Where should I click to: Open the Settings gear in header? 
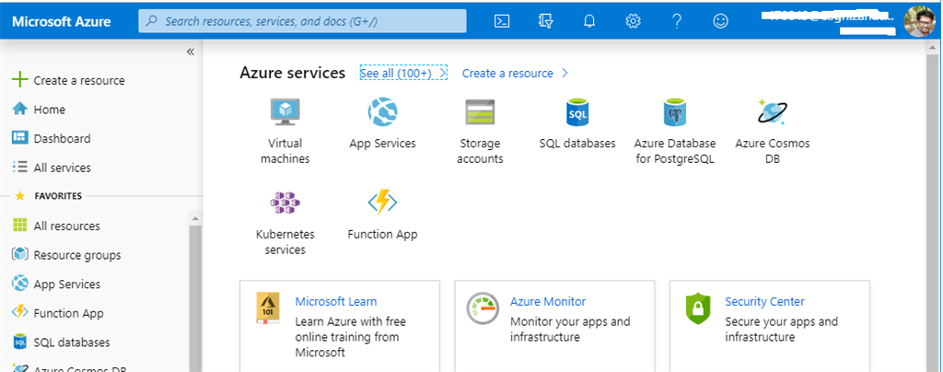point(633,21)
